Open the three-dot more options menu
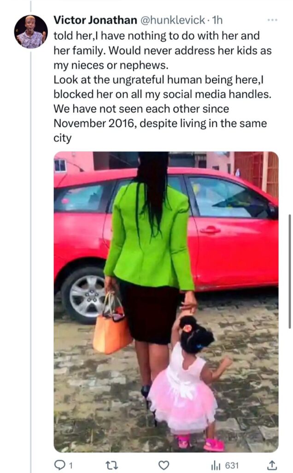 [272, 20]
